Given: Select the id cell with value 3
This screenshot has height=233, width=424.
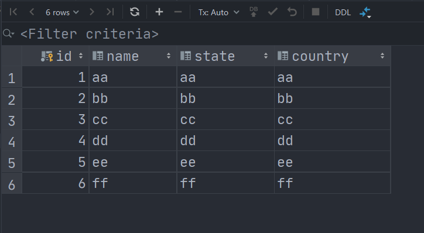Looking at the screenshot, I should [56, 119].
